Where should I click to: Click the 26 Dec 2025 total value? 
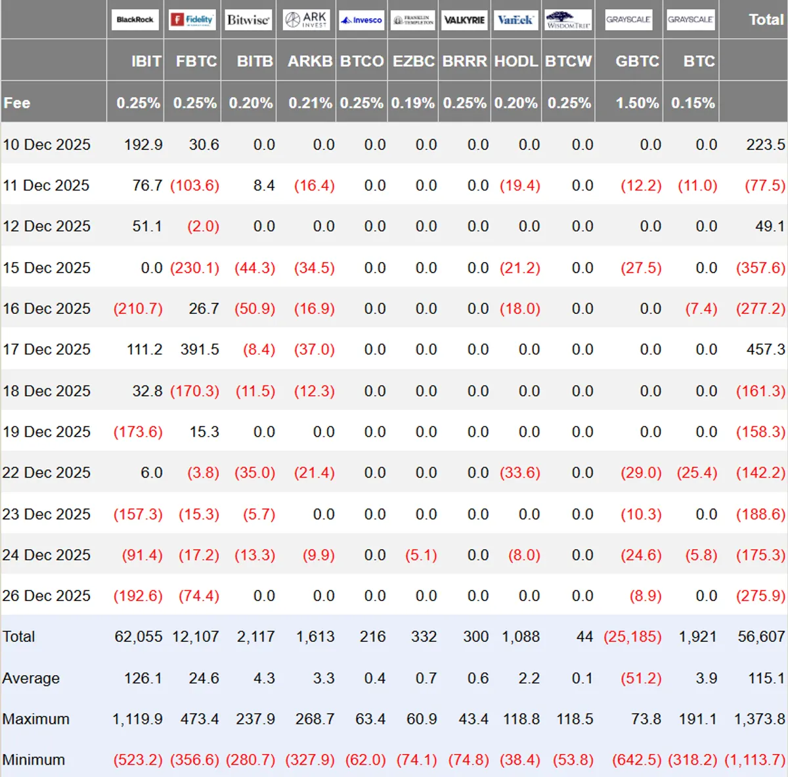pos(760,596)
